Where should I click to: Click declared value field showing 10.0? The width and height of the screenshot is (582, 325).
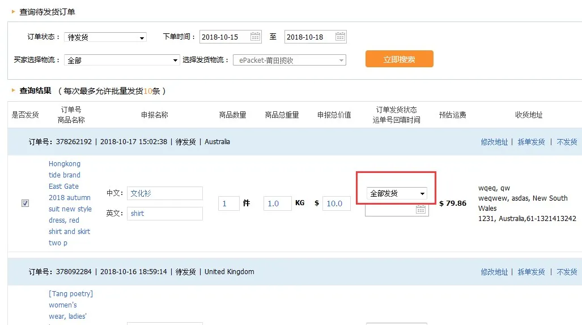tap(337, 203)
